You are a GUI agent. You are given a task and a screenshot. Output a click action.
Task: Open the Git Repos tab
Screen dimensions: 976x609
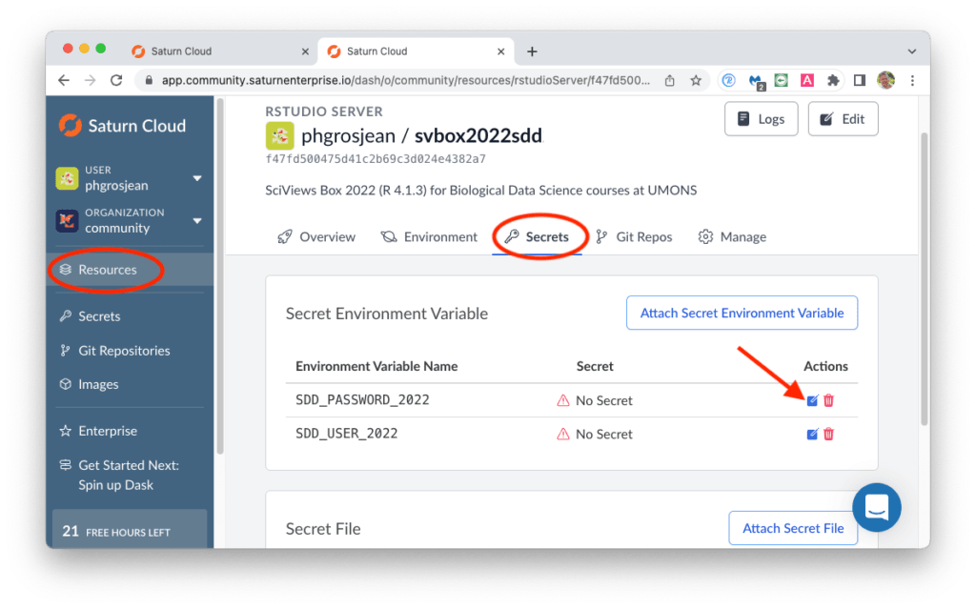[634, 237]
